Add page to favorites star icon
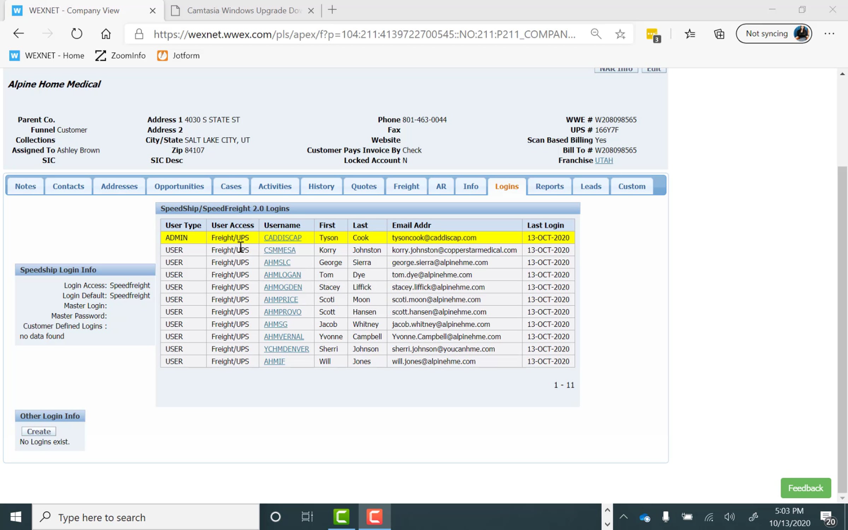 tap(620, 34)
